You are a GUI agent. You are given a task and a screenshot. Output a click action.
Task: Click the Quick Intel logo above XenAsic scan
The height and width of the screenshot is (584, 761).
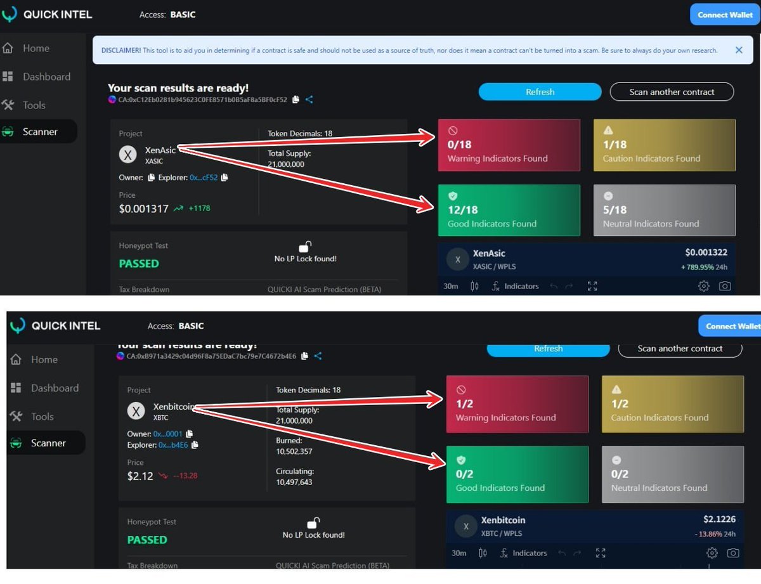(x=47, y=14)
